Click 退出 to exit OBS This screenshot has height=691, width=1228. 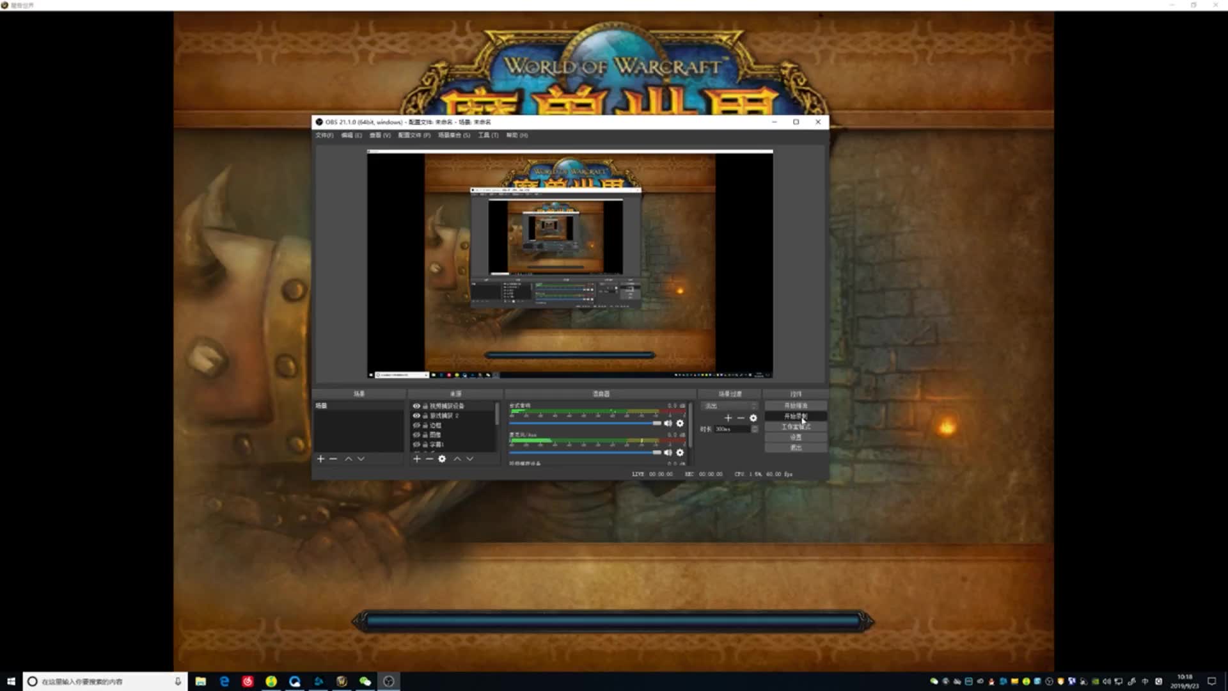click(796, 447)
